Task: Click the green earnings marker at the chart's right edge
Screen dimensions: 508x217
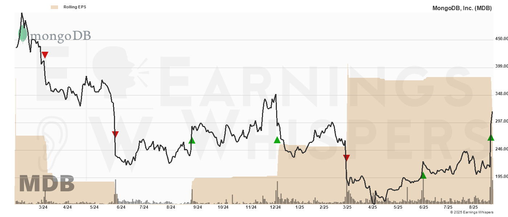Action: click(491, 137)
